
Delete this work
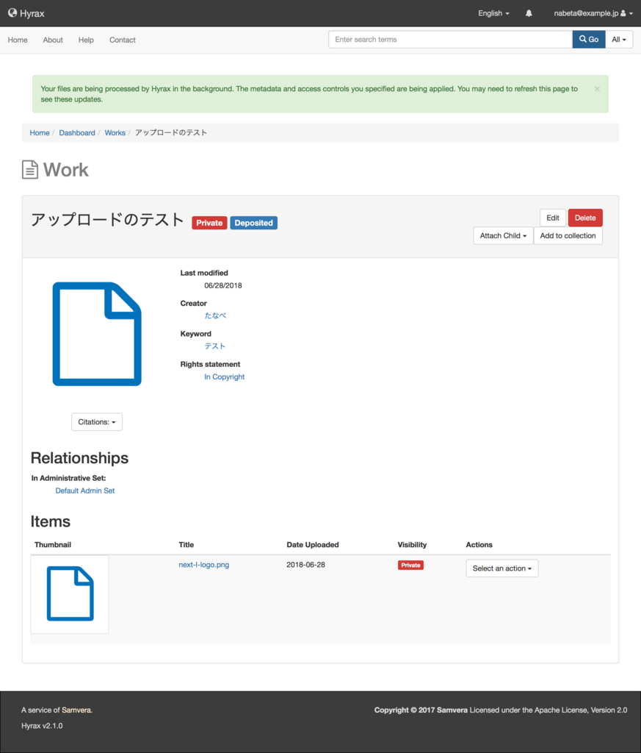[x=585, y=218]
